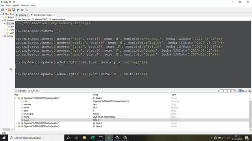Select the nombre field row

132,105
